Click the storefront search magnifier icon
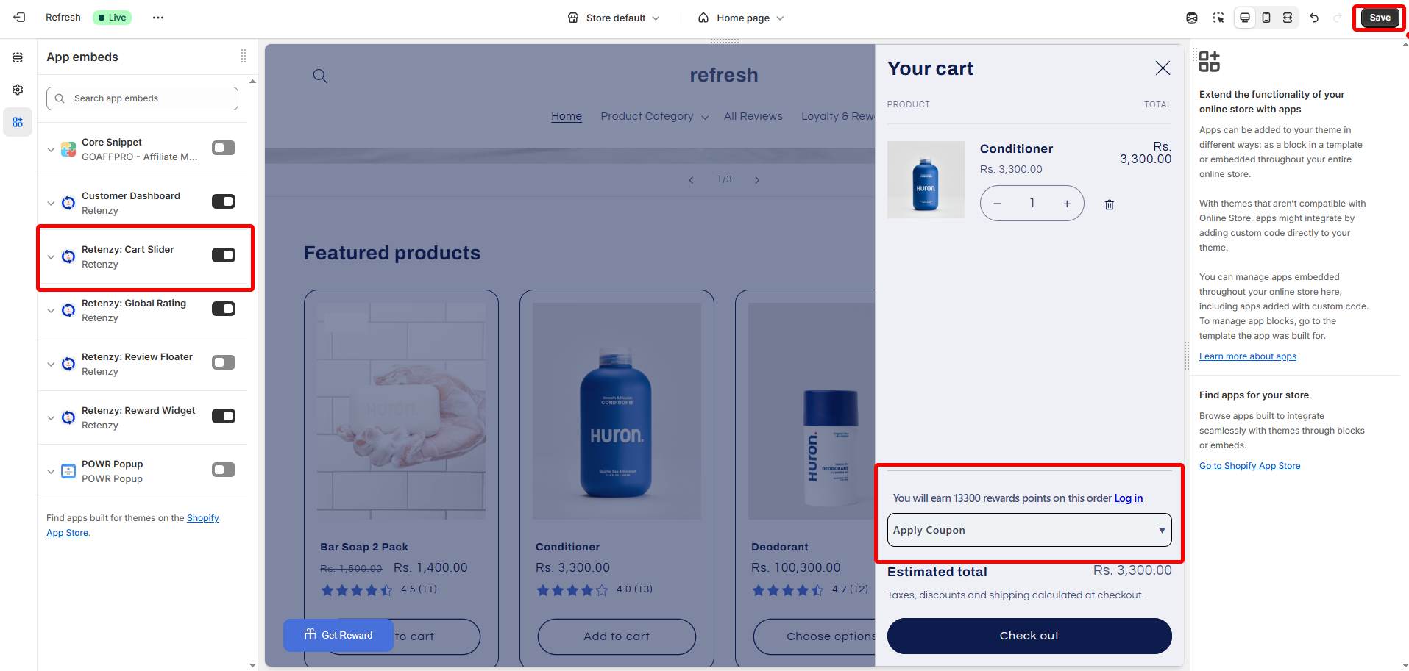 coord(320,76)
